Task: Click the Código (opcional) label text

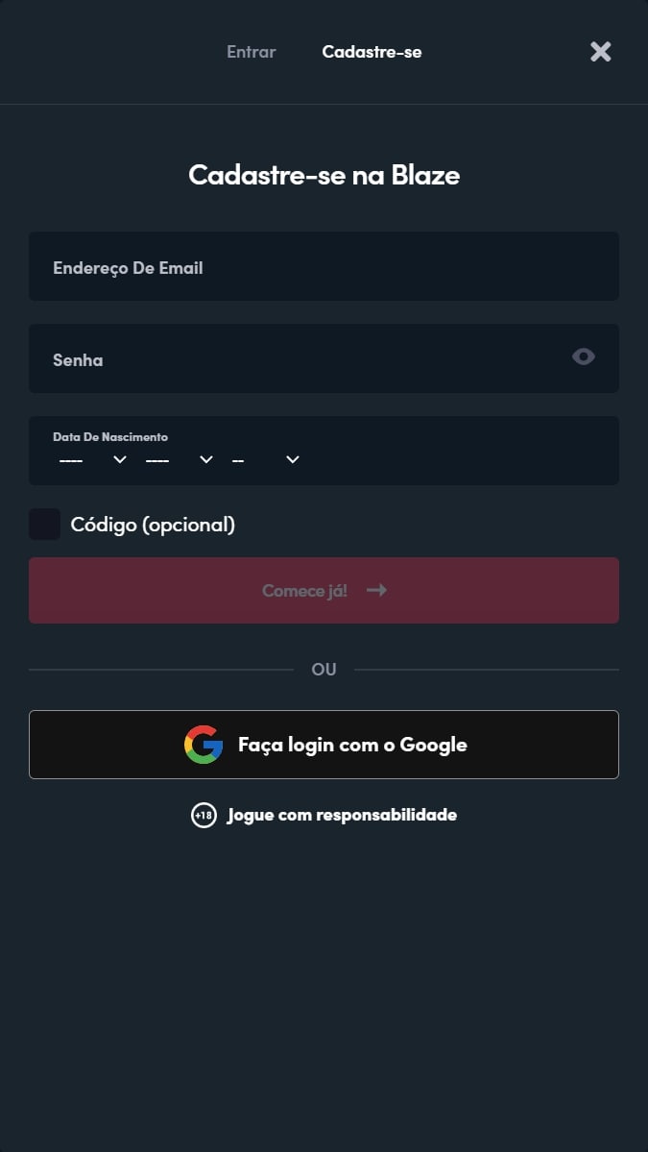Action: point(153,525)
